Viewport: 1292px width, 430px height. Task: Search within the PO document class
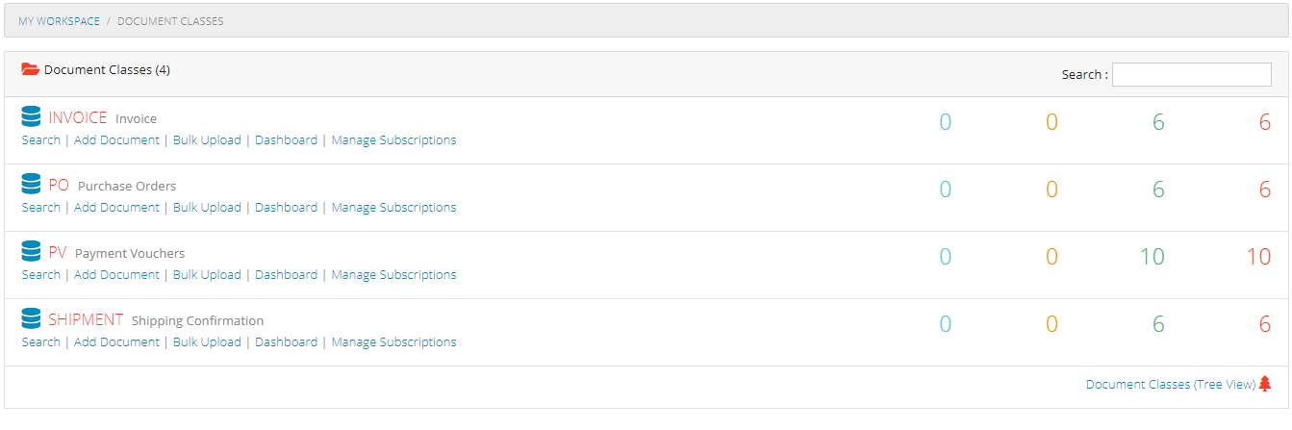click(x=40, y=208)
